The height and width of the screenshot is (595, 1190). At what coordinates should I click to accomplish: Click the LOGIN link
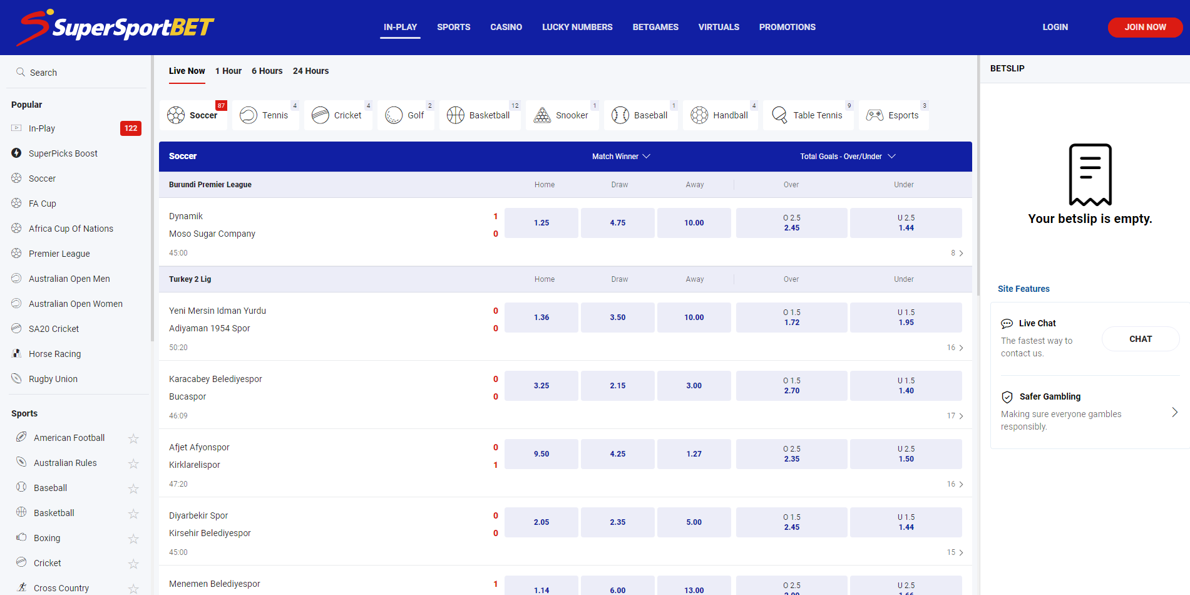click(1055, 27)
